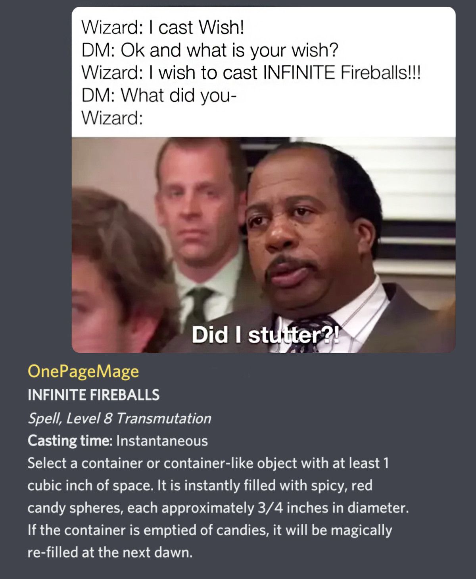Click the 're-filled at the next dawn' line

pos(110,552)
